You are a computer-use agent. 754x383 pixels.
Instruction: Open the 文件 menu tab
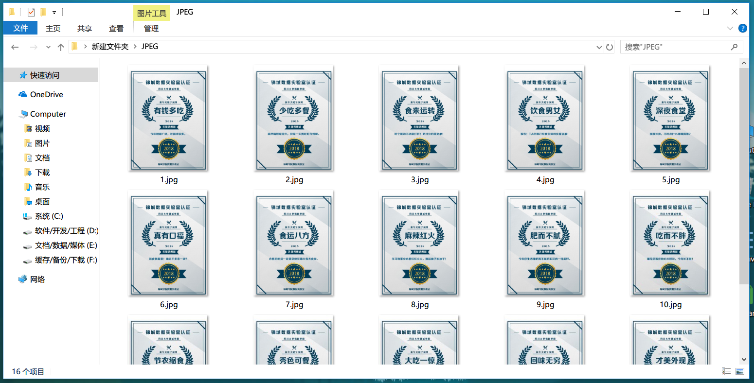click(20, 28)
